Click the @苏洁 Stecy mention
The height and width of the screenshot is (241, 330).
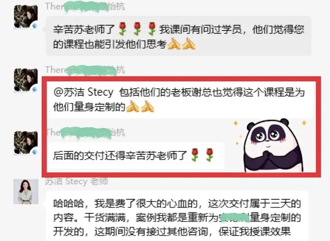click(84, 92)
